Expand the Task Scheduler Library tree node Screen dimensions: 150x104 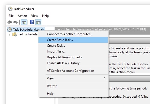9,35
